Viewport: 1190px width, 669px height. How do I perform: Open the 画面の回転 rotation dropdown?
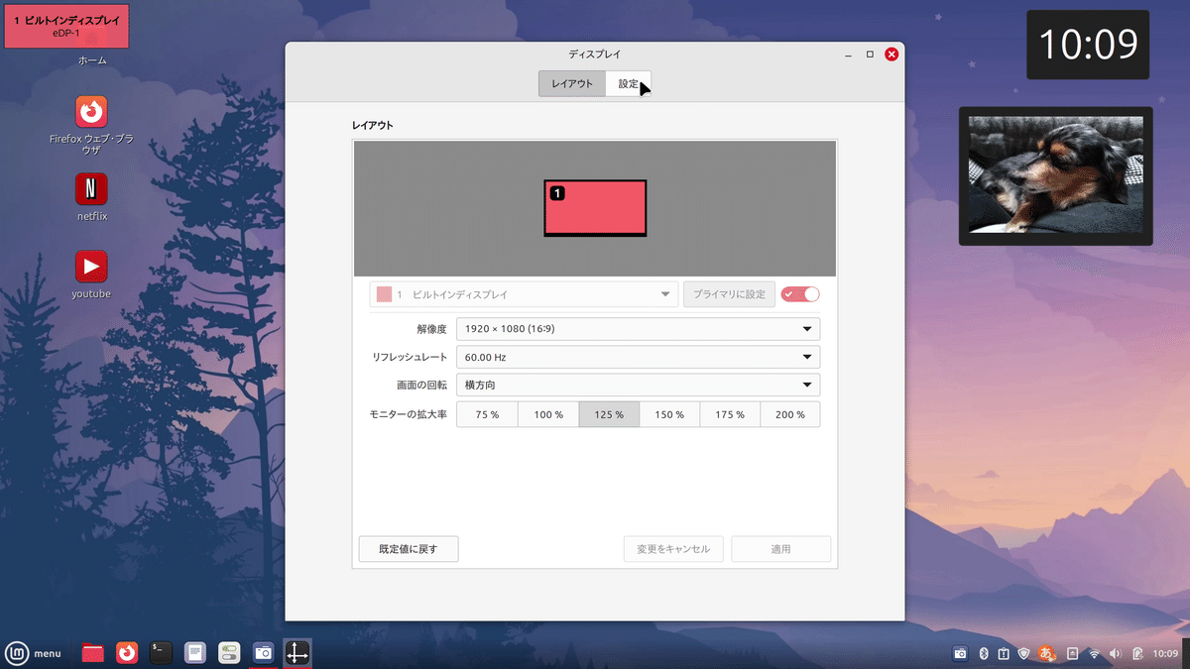pyautogui.click(x=638, y=385)
